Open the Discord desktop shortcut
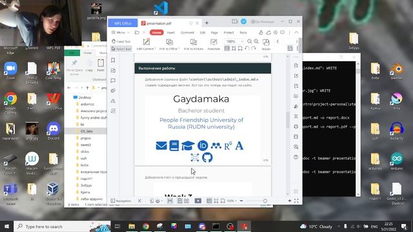This screenshot has width=413, height=232. click(x=54, y=131)
